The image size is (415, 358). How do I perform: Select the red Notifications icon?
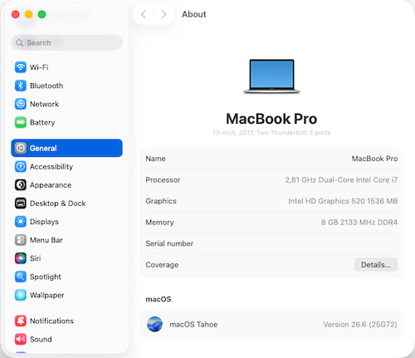pos(21,321)
